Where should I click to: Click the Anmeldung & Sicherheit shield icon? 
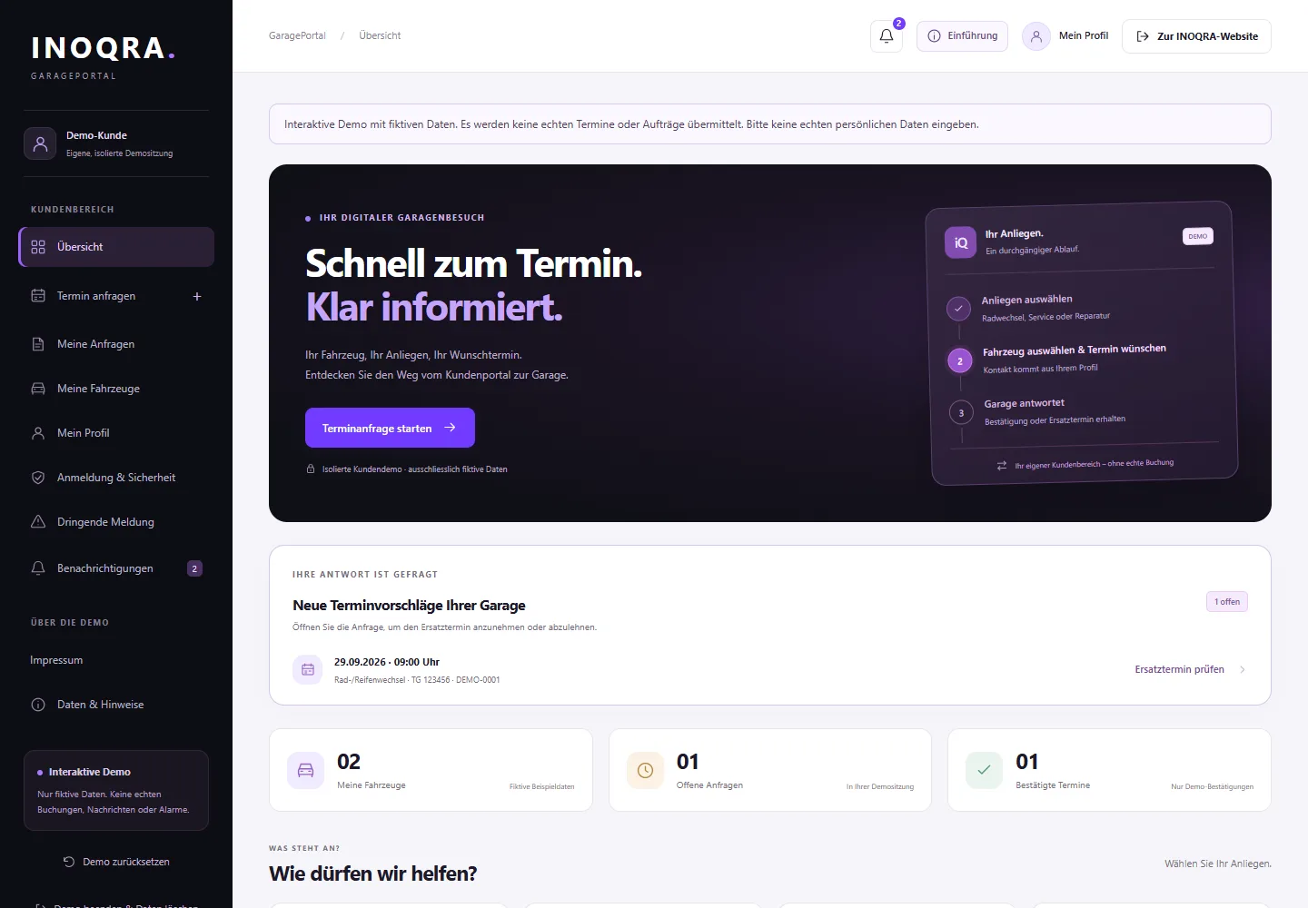coord(38,478)
